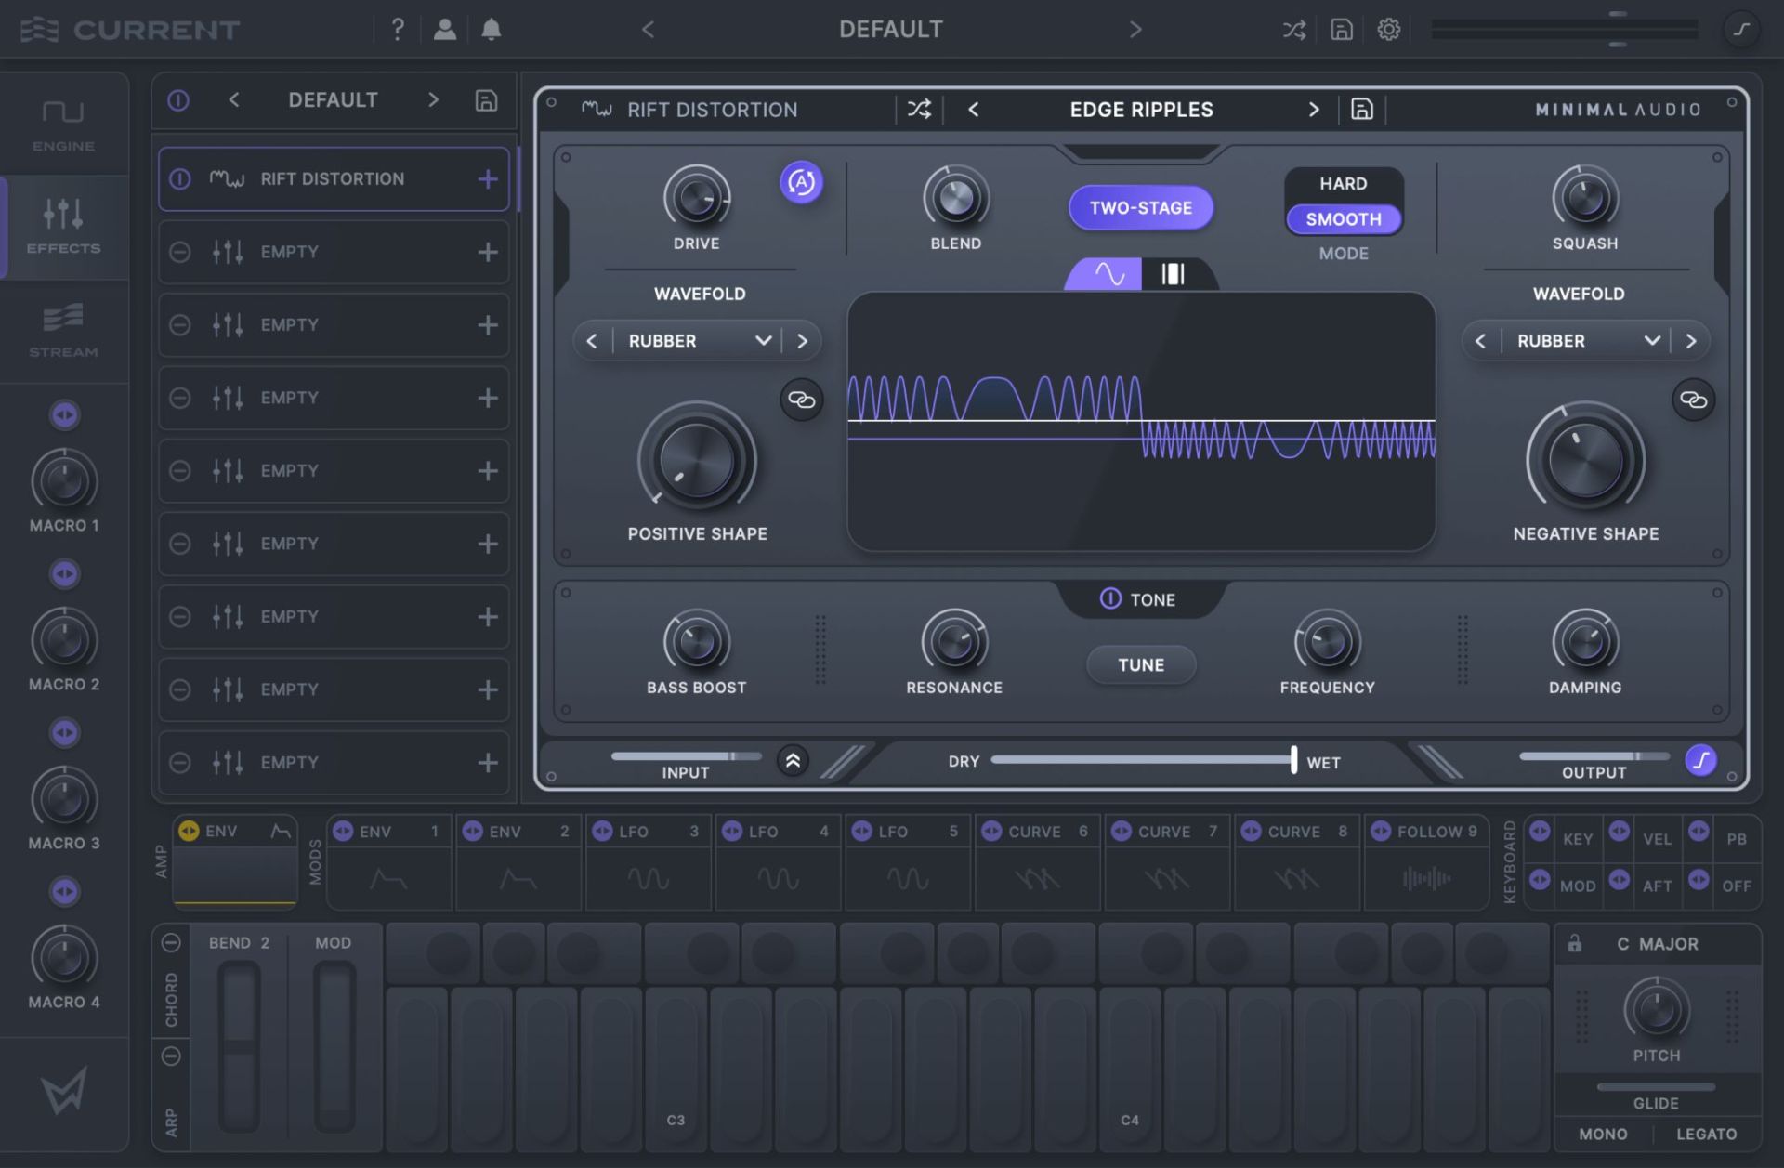The width and height of the screenshot is (1784, 1168).
Task: Select SMOOTH distortion mode
Action: click(1343, 219)
